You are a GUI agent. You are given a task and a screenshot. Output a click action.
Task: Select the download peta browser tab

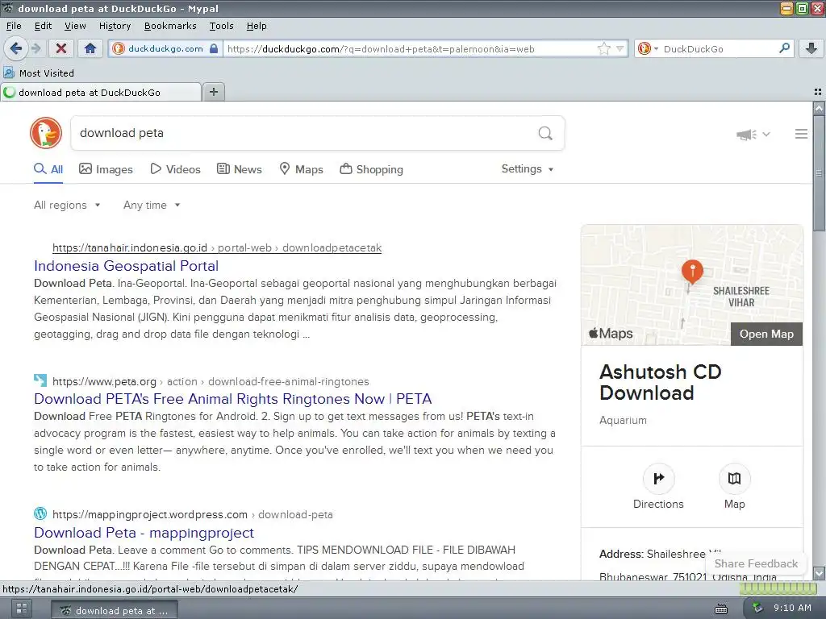coord(101,92)
